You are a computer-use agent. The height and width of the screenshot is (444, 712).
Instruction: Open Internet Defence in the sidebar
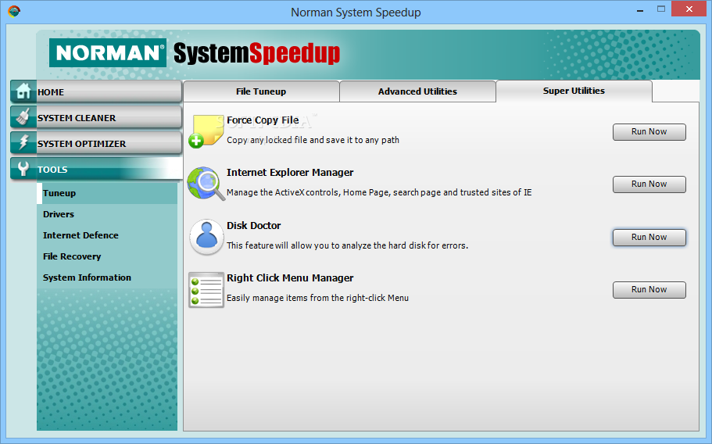click(107, 235)
